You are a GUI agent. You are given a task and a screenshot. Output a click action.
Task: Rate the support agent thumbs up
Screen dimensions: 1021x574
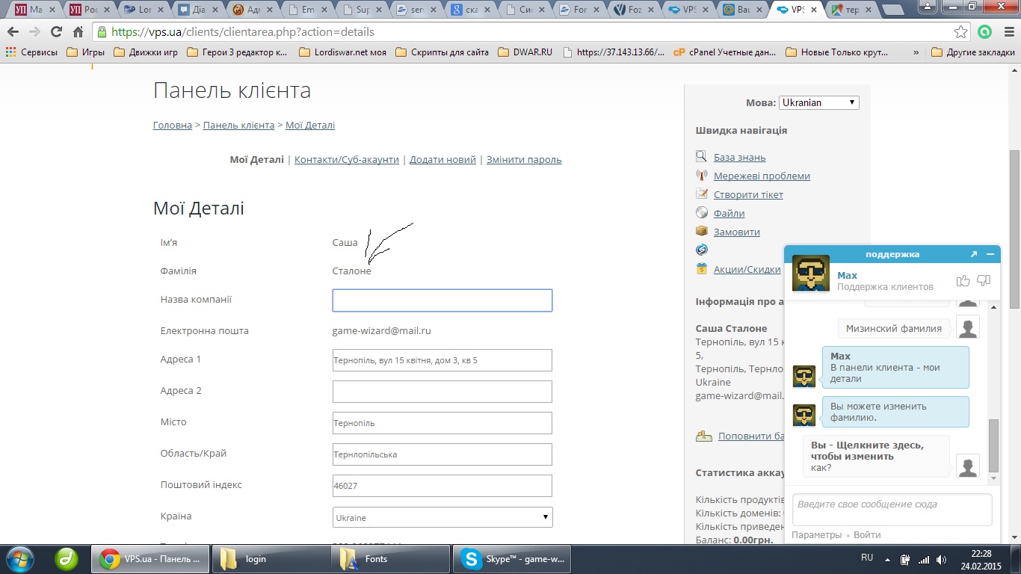tap(963, 281)
